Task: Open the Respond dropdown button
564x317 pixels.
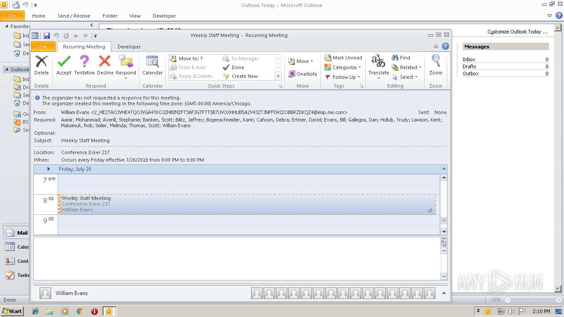Action: pyautogui.click(x=126, y=67)
